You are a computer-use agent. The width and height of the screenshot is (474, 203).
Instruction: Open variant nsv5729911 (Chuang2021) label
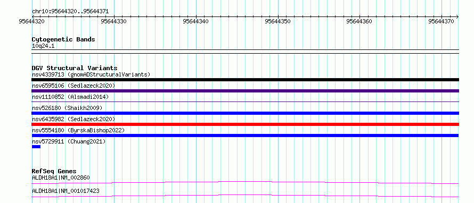(x=69, y=141)
